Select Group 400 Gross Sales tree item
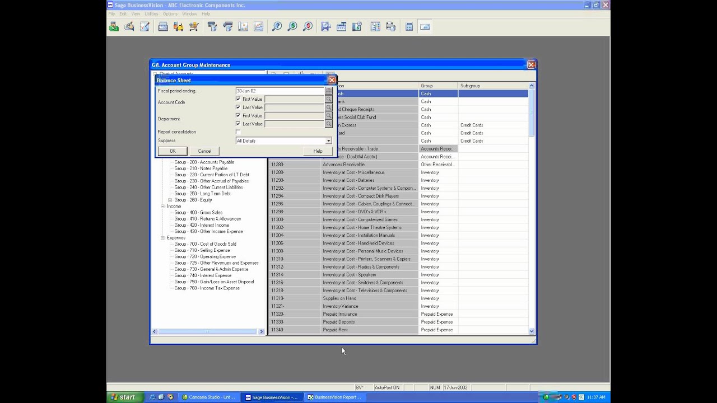Screen dimensions: 717x403 tap(198, 213)
